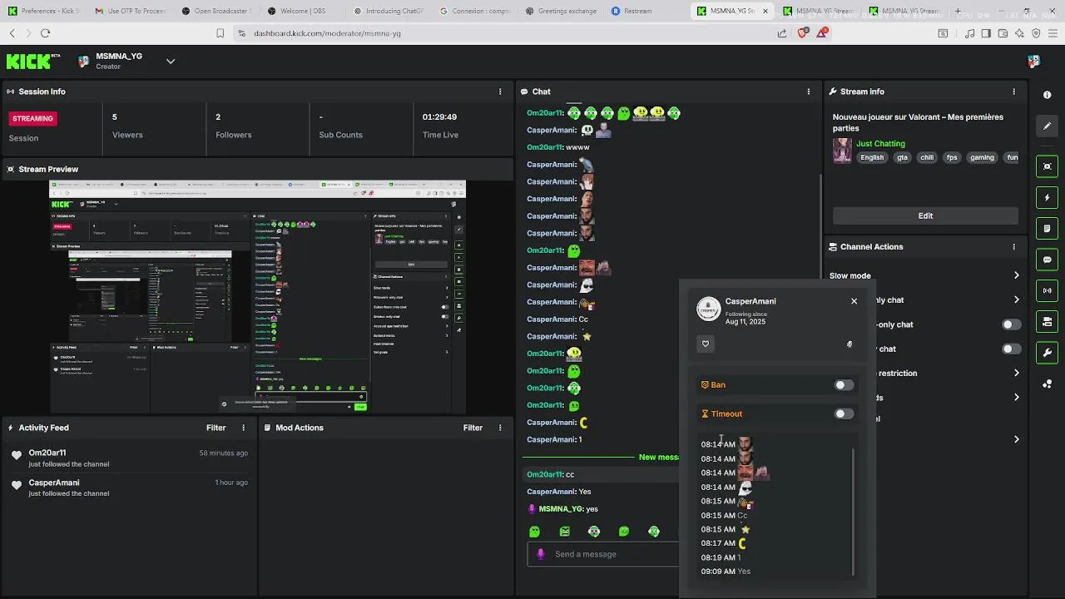Click the pencil icon in right sidebar
1065x599 pixels.
coord(1048,126)
